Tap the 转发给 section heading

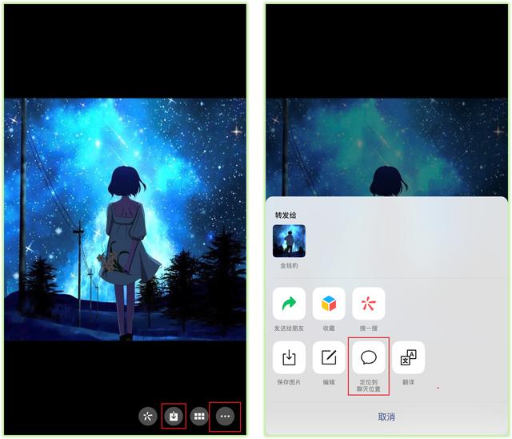coord(286,215)
